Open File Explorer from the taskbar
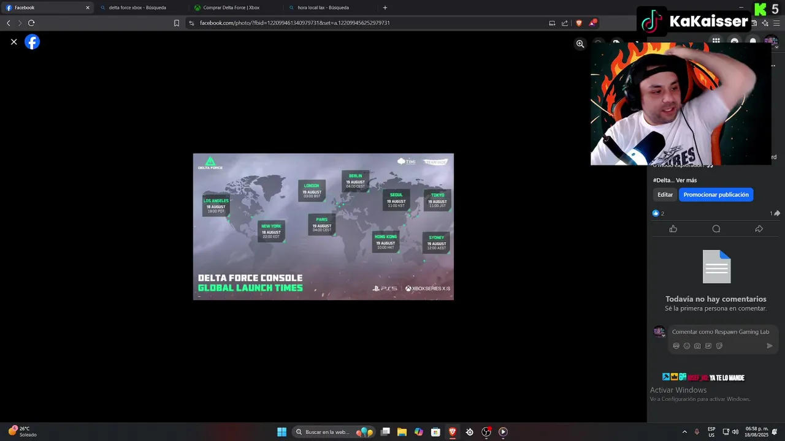 [402, 432]
